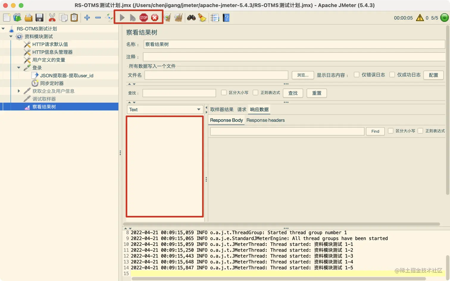The height and width of the screenshot is (281, 450).
Task: Click the response Find text field
Action: tap(287, 131)
